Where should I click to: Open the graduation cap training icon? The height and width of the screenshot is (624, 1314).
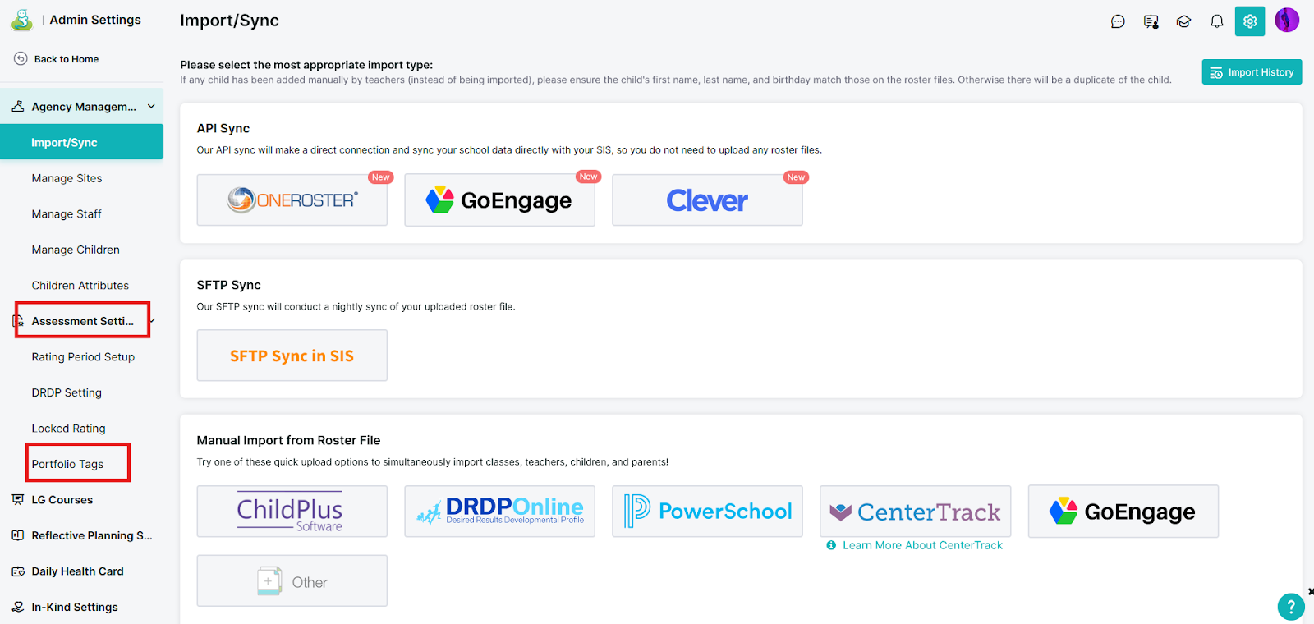pyautogui.click(x=1183, y=21)
